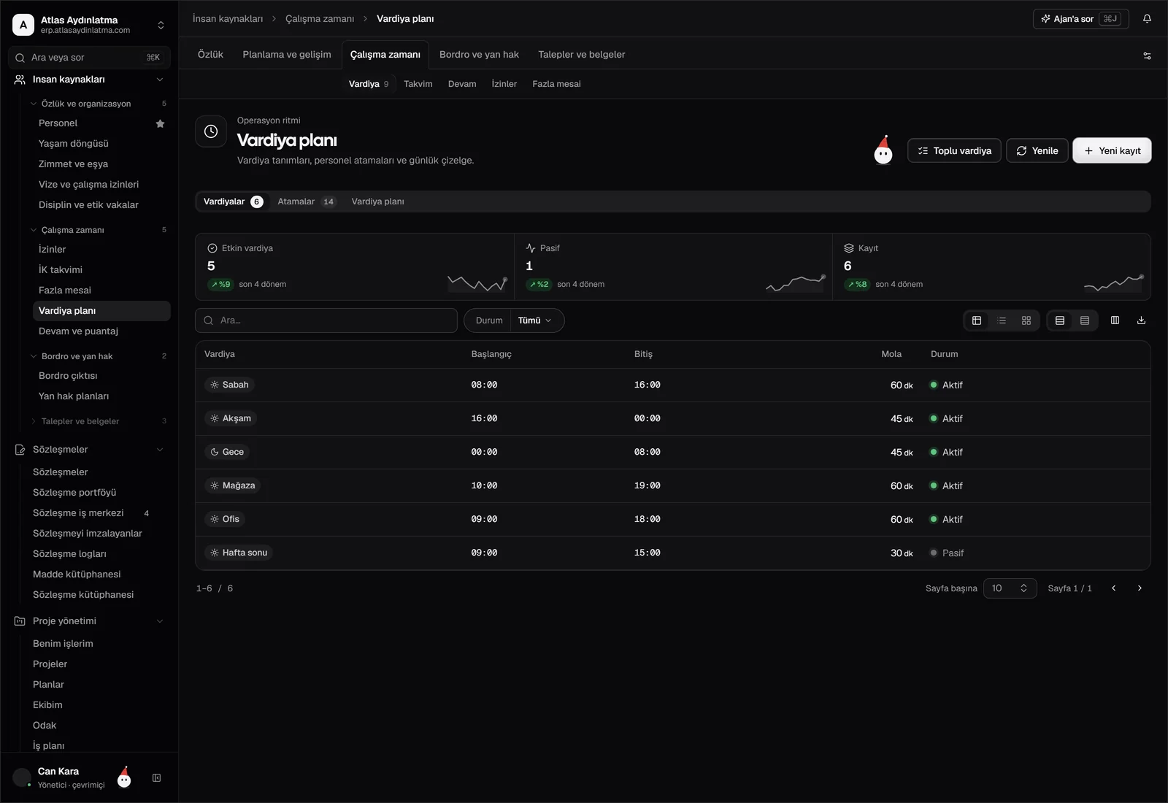Open the Gece shift row
Viewport: 1168px width, 803px height.
[672, 453]
